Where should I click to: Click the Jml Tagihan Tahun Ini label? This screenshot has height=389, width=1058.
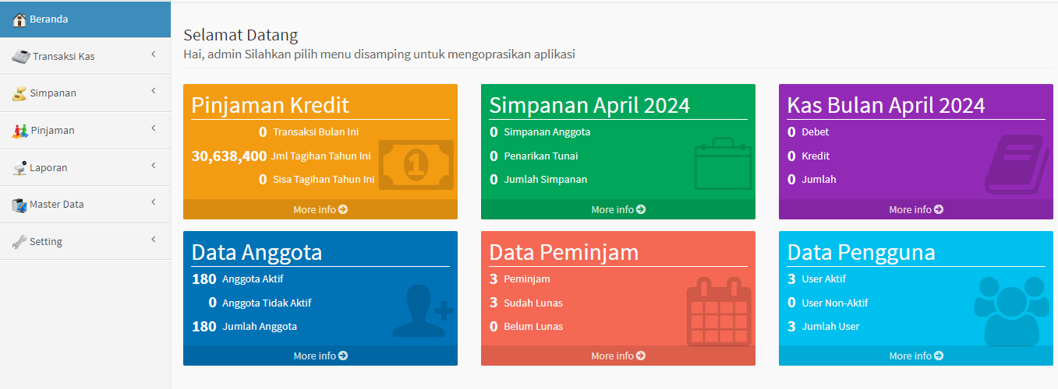tap(320, 156)
